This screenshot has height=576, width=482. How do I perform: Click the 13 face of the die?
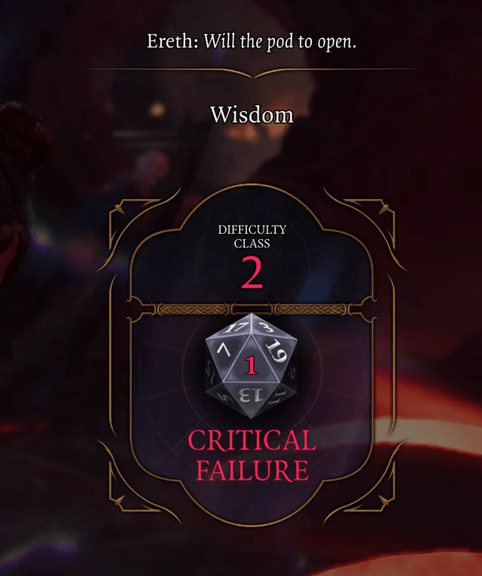click(x=251, y=396)
